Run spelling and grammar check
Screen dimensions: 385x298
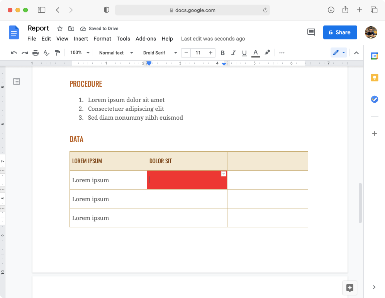tap(46, 53)
